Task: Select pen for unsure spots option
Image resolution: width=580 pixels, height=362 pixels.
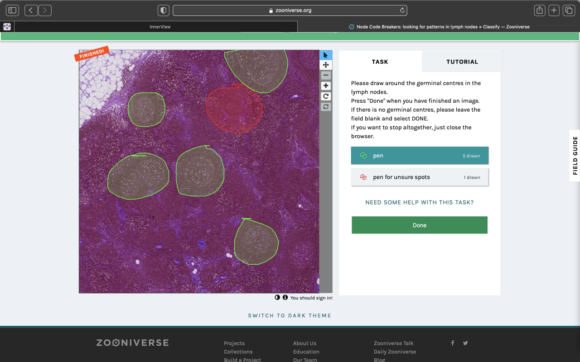Action: [420, 177]
